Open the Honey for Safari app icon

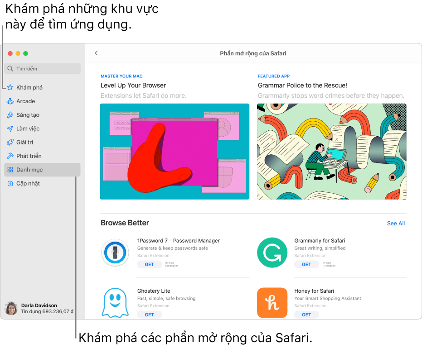(272, 303)
